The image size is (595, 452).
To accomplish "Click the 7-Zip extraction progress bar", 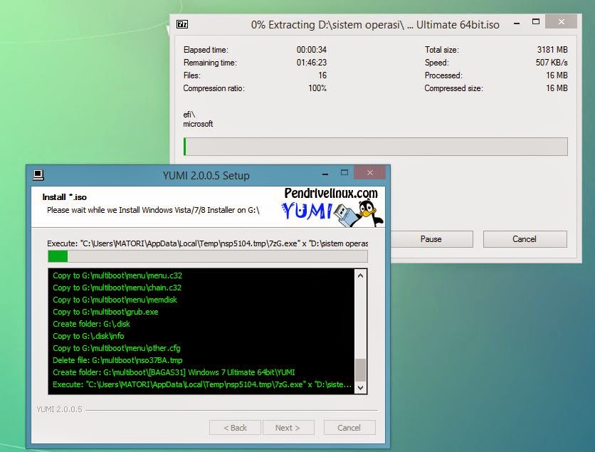I will pos(376,147).
